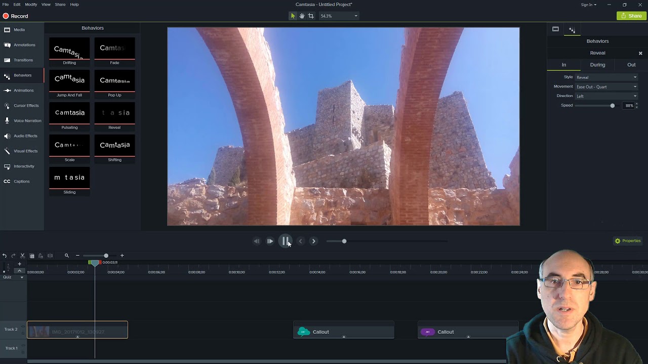Select the crop tool
The height and width of the screenshot is (364, 648).
[x=311, y=16]
